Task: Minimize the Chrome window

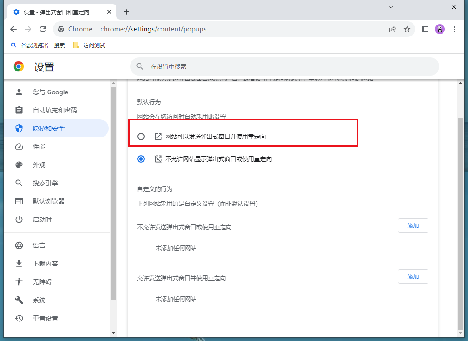Action: [x=412, y=7]
